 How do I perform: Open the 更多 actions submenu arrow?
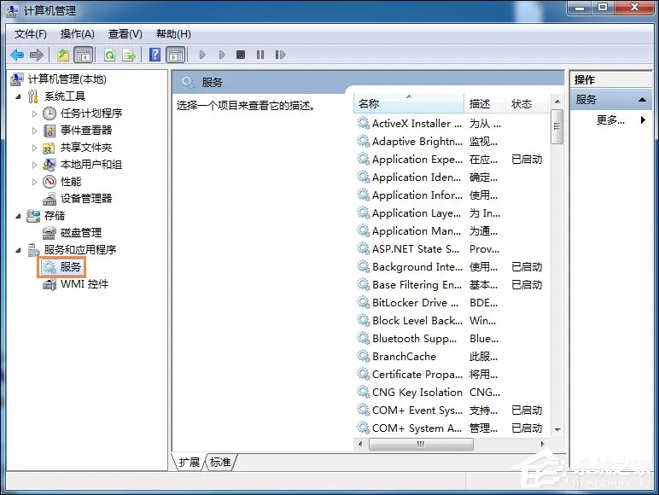pyautogui.click(x=643, y=119)
